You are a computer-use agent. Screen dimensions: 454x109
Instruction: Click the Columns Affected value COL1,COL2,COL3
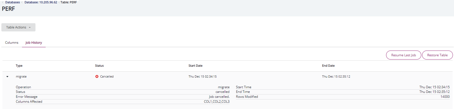coord(217,102)
